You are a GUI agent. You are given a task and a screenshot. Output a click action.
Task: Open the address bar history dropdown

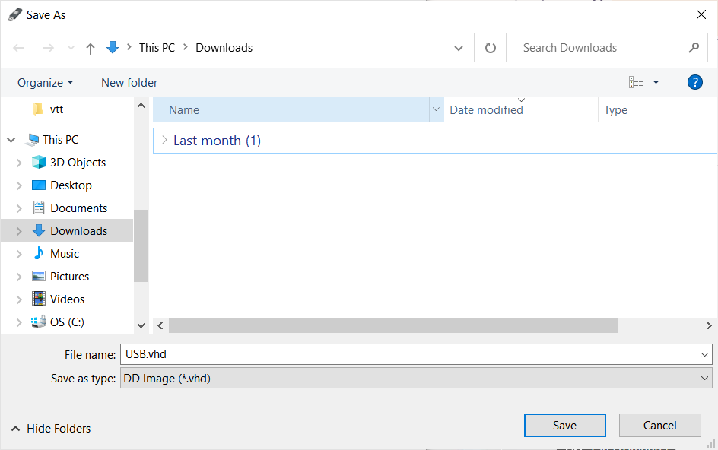459,48
